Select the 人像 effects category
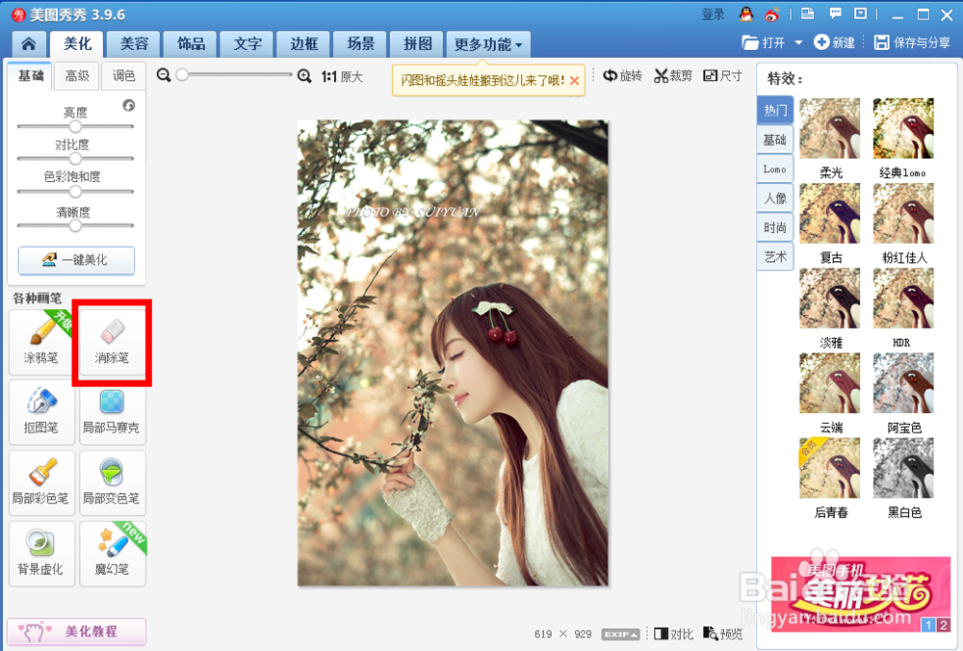 [x=775, y=197]
